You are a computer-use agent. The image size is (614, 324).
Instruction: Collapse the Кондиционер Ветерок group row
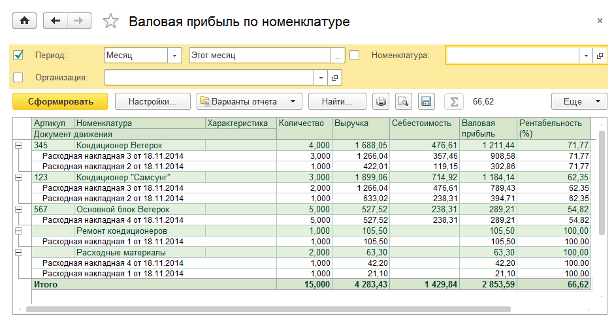point(18,145)
